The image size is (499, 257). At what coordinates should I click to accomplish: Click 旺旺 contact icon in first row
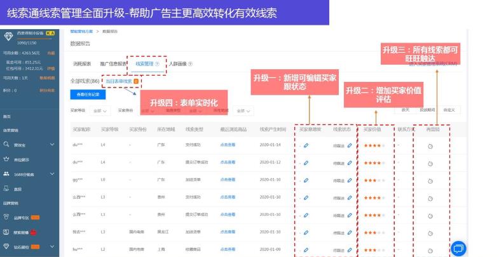pyautogui.click(x=430, y=145)
